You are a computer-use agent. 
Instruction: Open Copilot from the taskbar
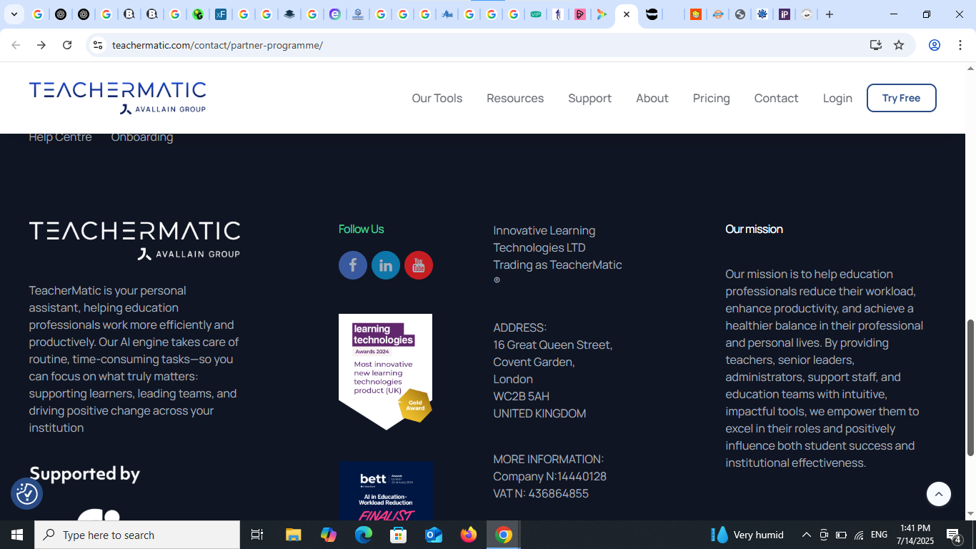click(x=329, y=535)
